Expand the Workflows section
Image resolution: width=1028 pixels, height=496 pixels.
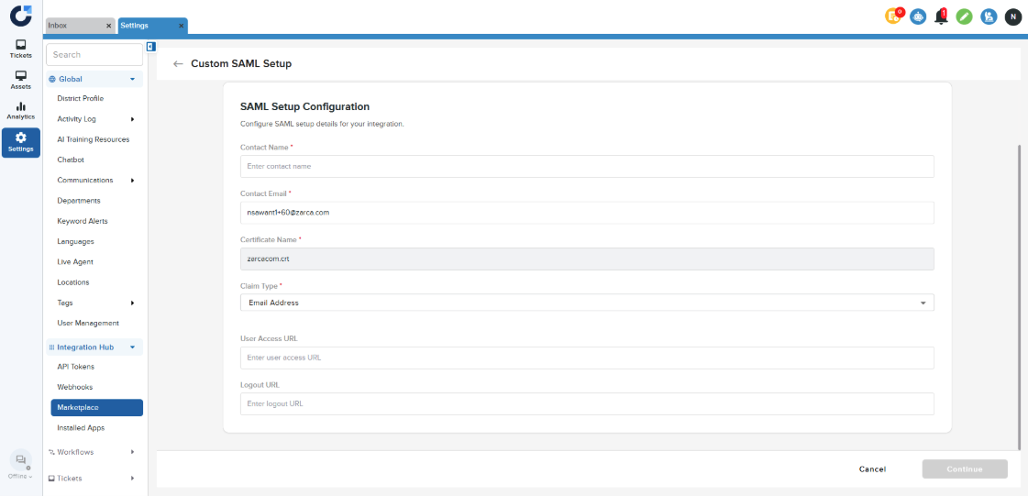click(132, 452)
